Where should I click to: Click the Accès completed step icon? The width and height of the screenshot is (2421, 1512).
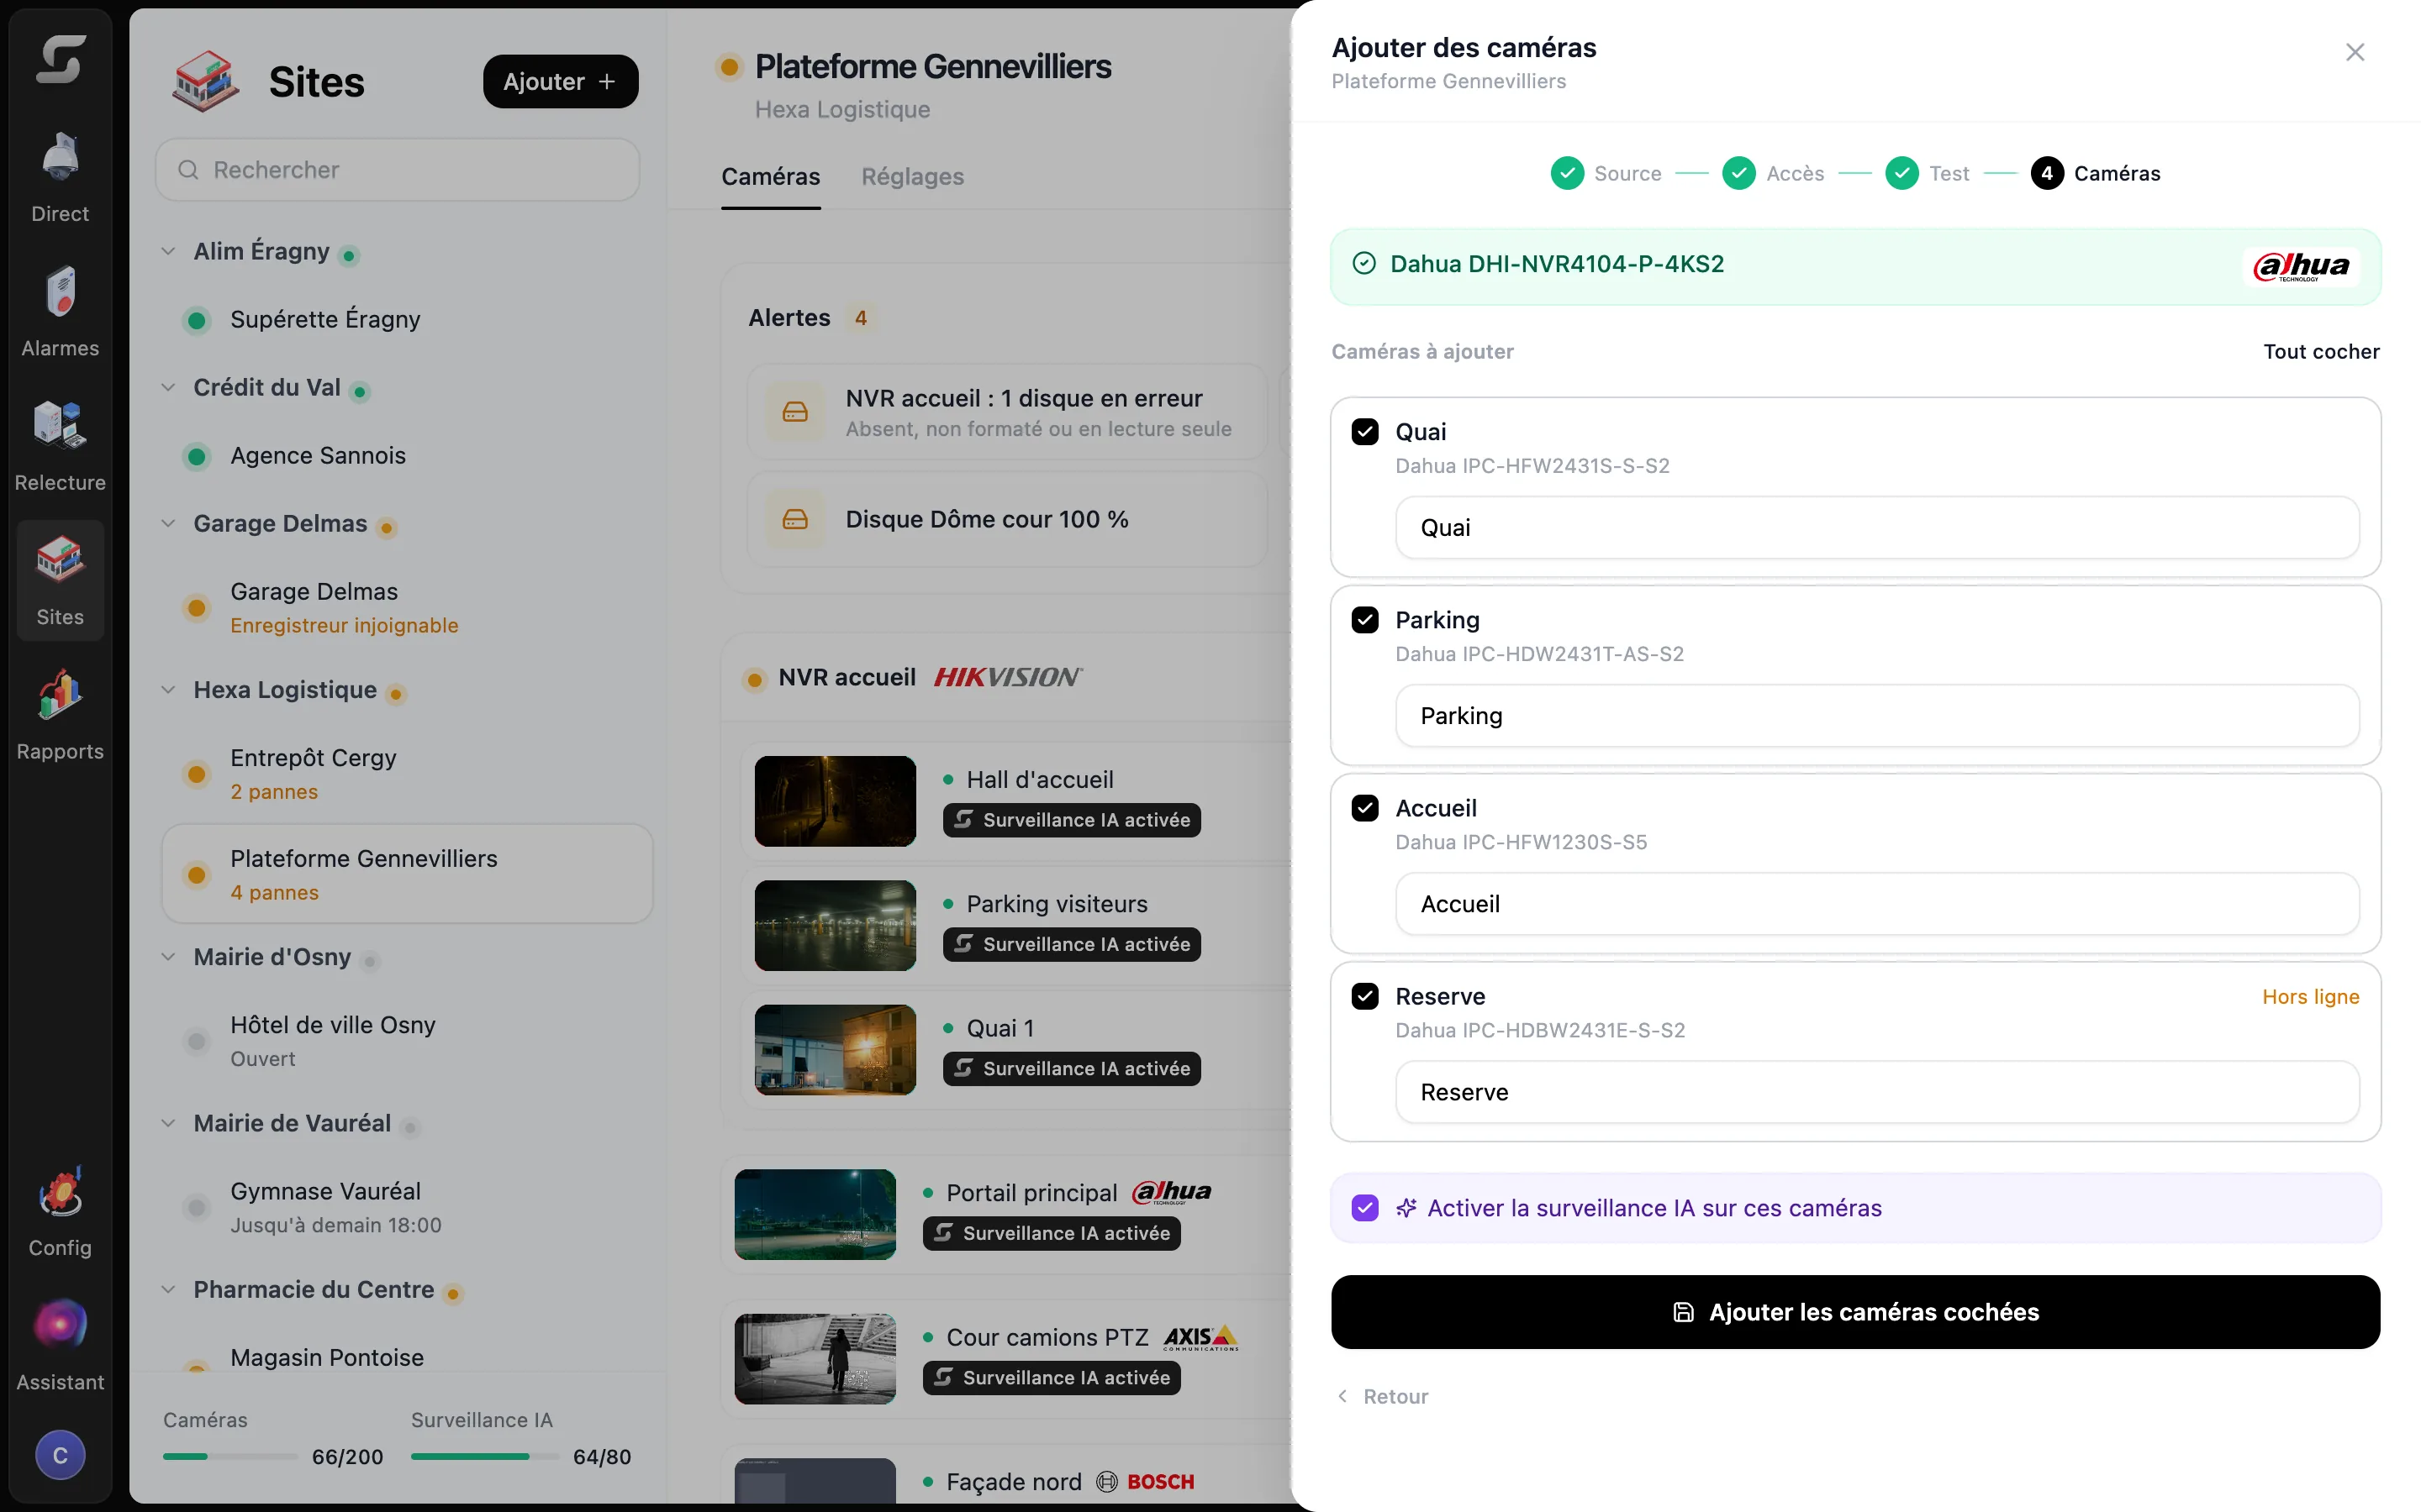(x=1738, y=173)
